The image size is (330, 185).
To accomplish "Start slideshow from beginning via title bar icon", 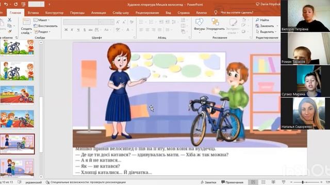I will [24, 4].
